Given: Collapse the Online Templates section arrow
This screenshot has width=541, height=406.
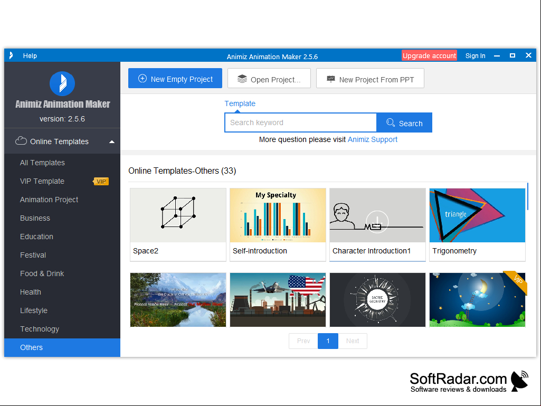Looking at the screenshot, I should tap(112, 141).
